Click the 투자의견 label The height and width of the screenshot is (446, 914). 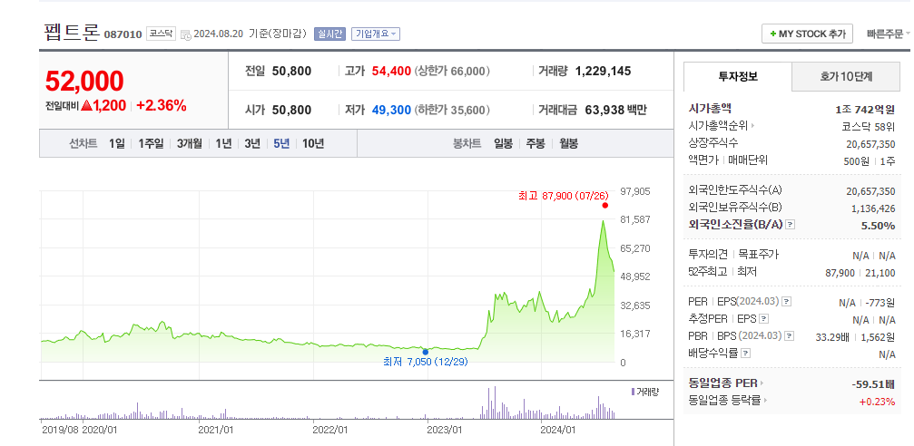pyautogui.click(x=708, y=255)
